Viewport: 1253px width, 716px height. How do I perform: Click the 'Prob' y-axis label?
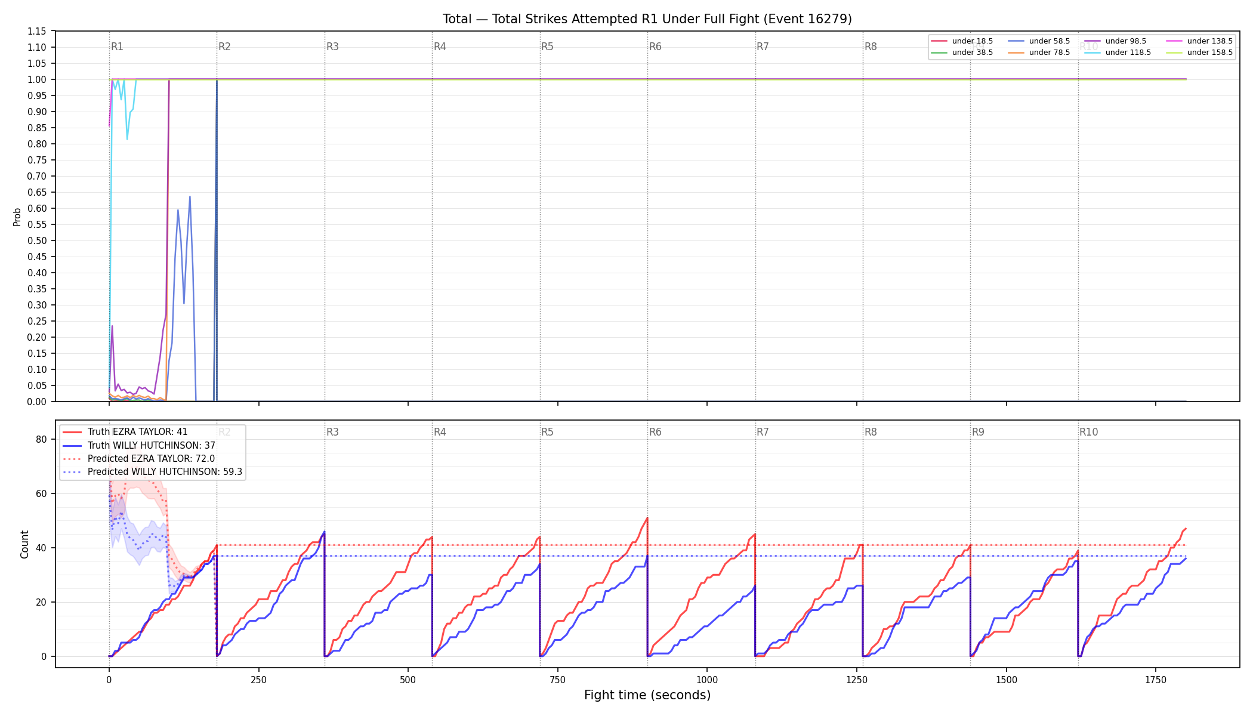17,217
